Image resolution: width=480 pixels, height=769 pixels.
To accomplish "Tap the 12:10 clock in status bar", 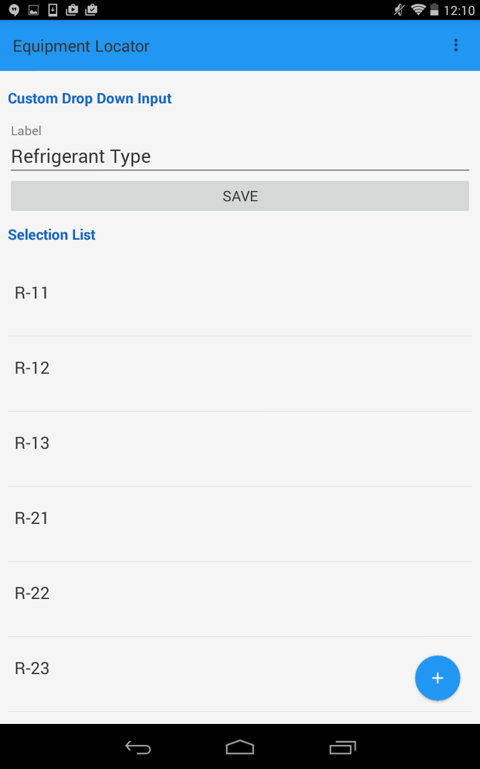I will click(459, 11).
